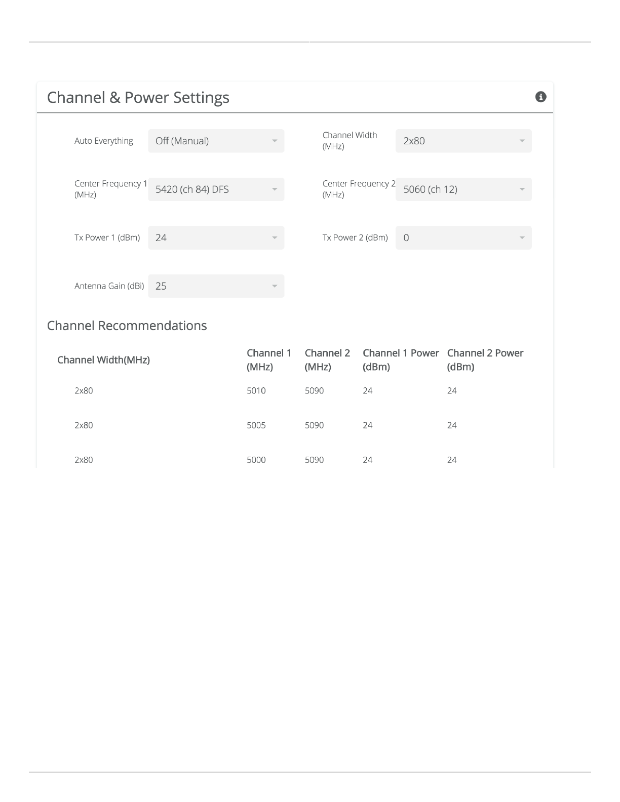Open the Auto Everything dropdown

216,141
